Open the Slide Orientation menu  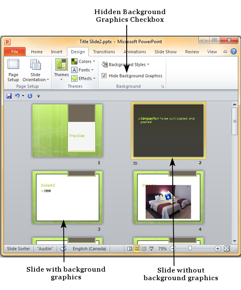(35, 70)
